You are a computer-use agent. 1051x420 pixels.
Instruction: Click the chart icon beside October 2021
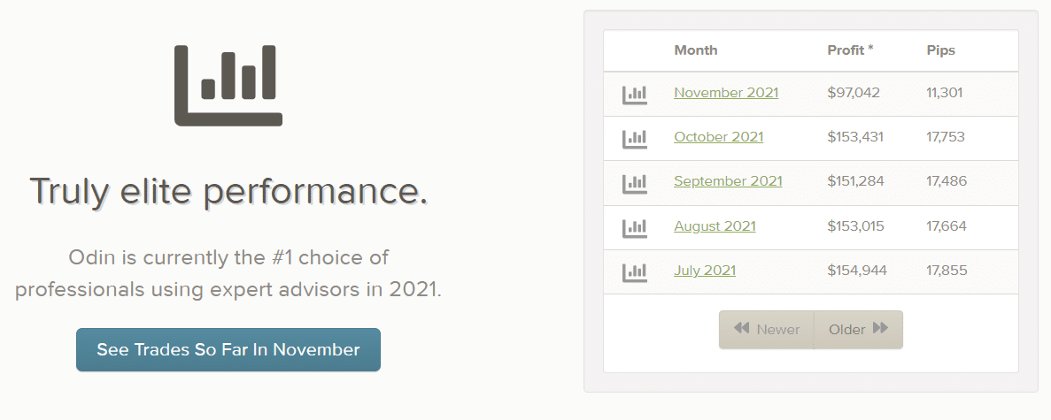coord(635,138)
